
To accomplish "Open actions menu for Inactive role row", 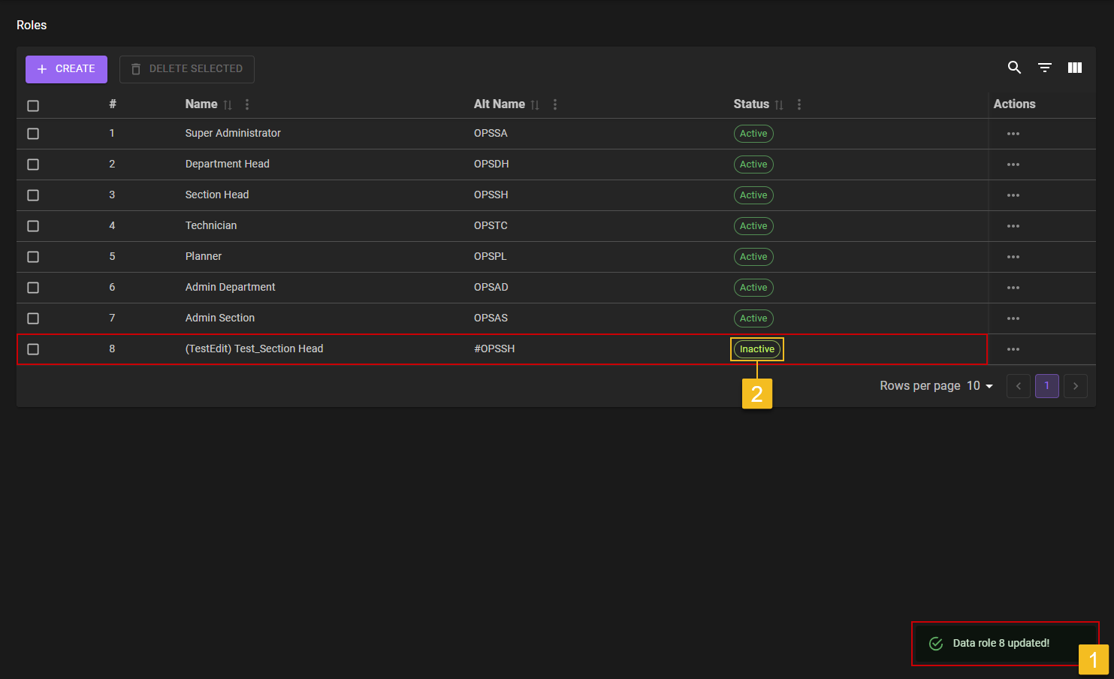I will tap(1013, 349).
